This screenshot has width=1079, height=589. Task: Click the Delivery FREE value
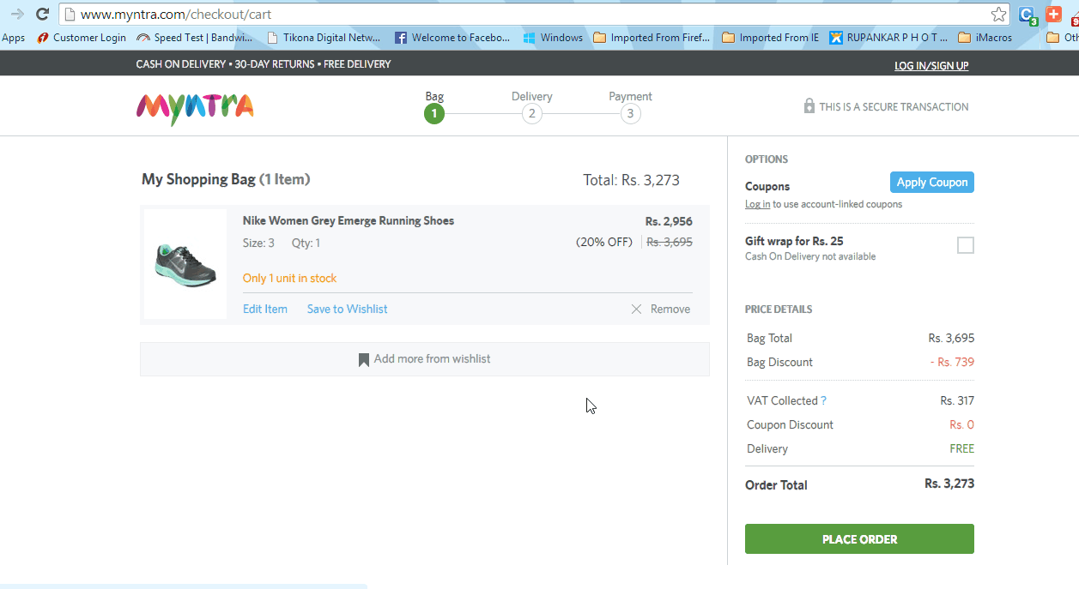tap(961, 448)
